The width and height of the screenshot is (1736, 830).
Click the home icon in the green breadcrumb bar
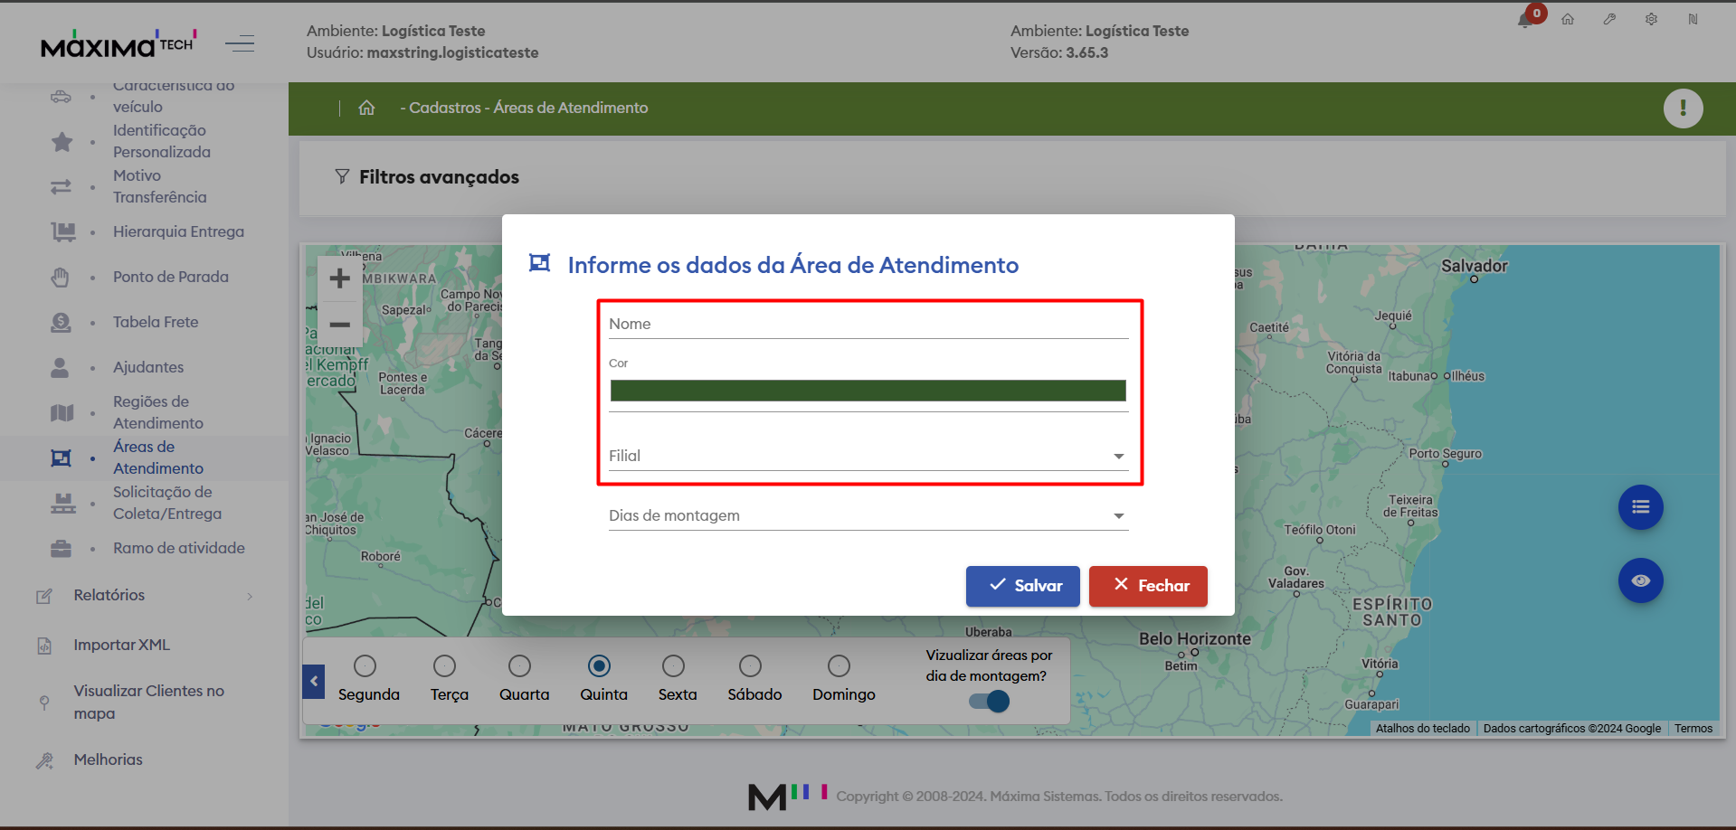coord(366,108)
